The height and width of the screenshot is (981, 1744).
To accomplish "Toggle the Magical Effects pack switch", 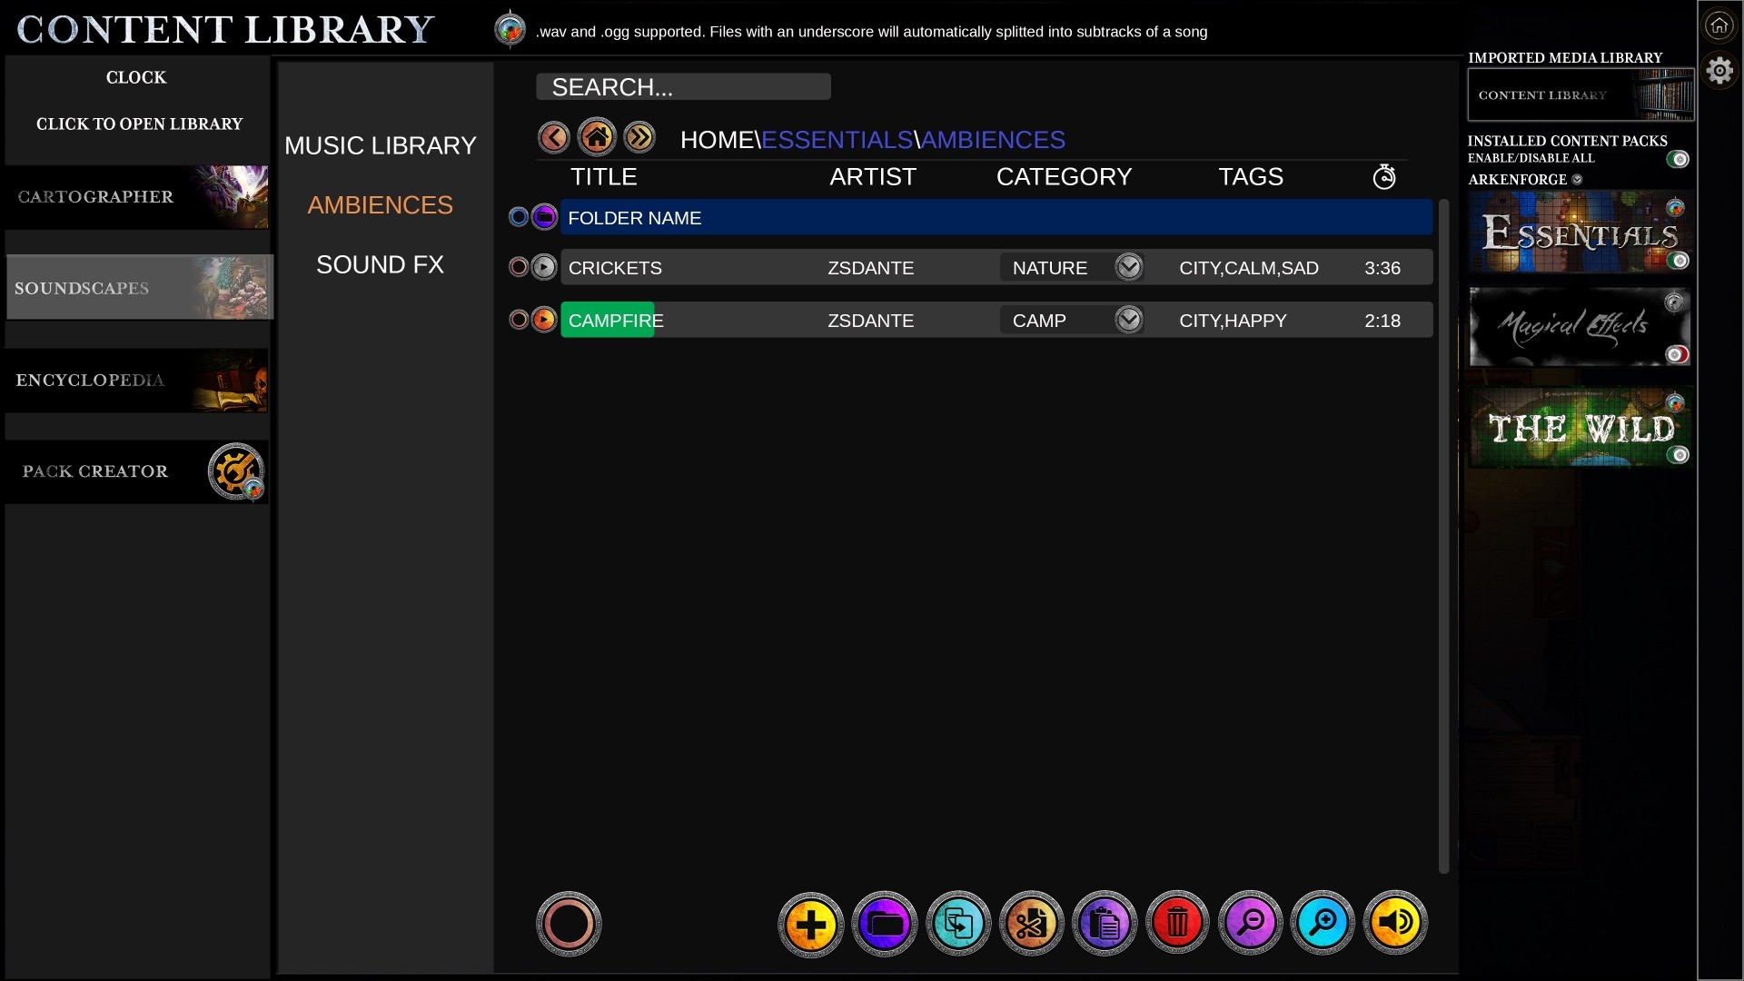I will [1677, 354].
